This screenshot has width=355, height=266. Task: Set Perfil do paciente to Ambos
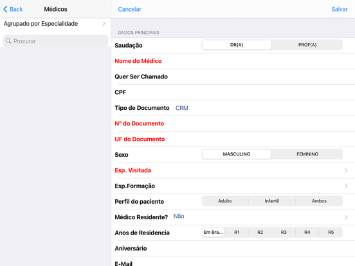click(319, 201)
